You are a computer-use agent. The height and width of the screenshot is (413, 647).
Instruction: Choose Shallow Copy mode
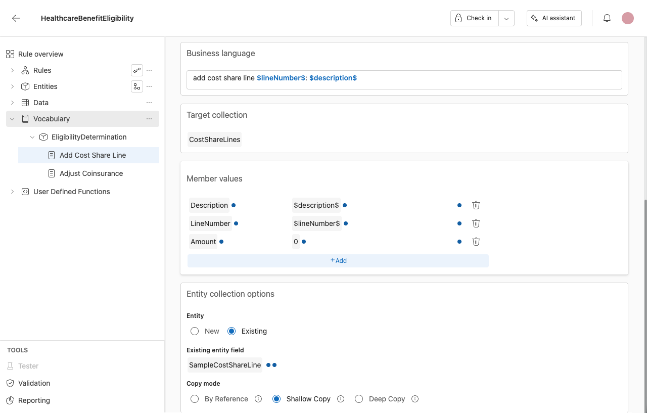(x=276, y=399)
